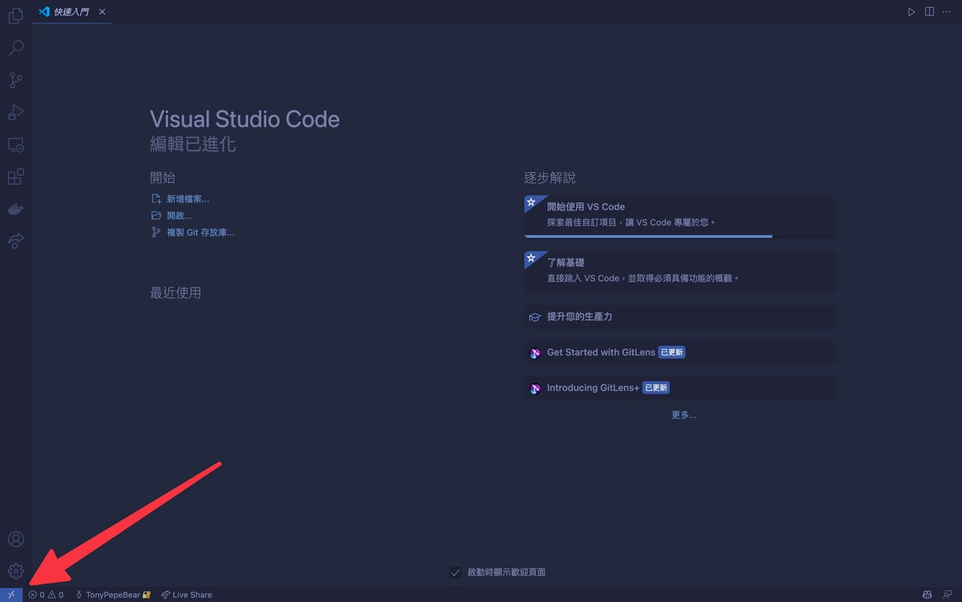Image resolution: width=962 pixels, height=602 pixels.
Task: Click 更多... to show more walkthroughs
Action: [x=683, y=415]
